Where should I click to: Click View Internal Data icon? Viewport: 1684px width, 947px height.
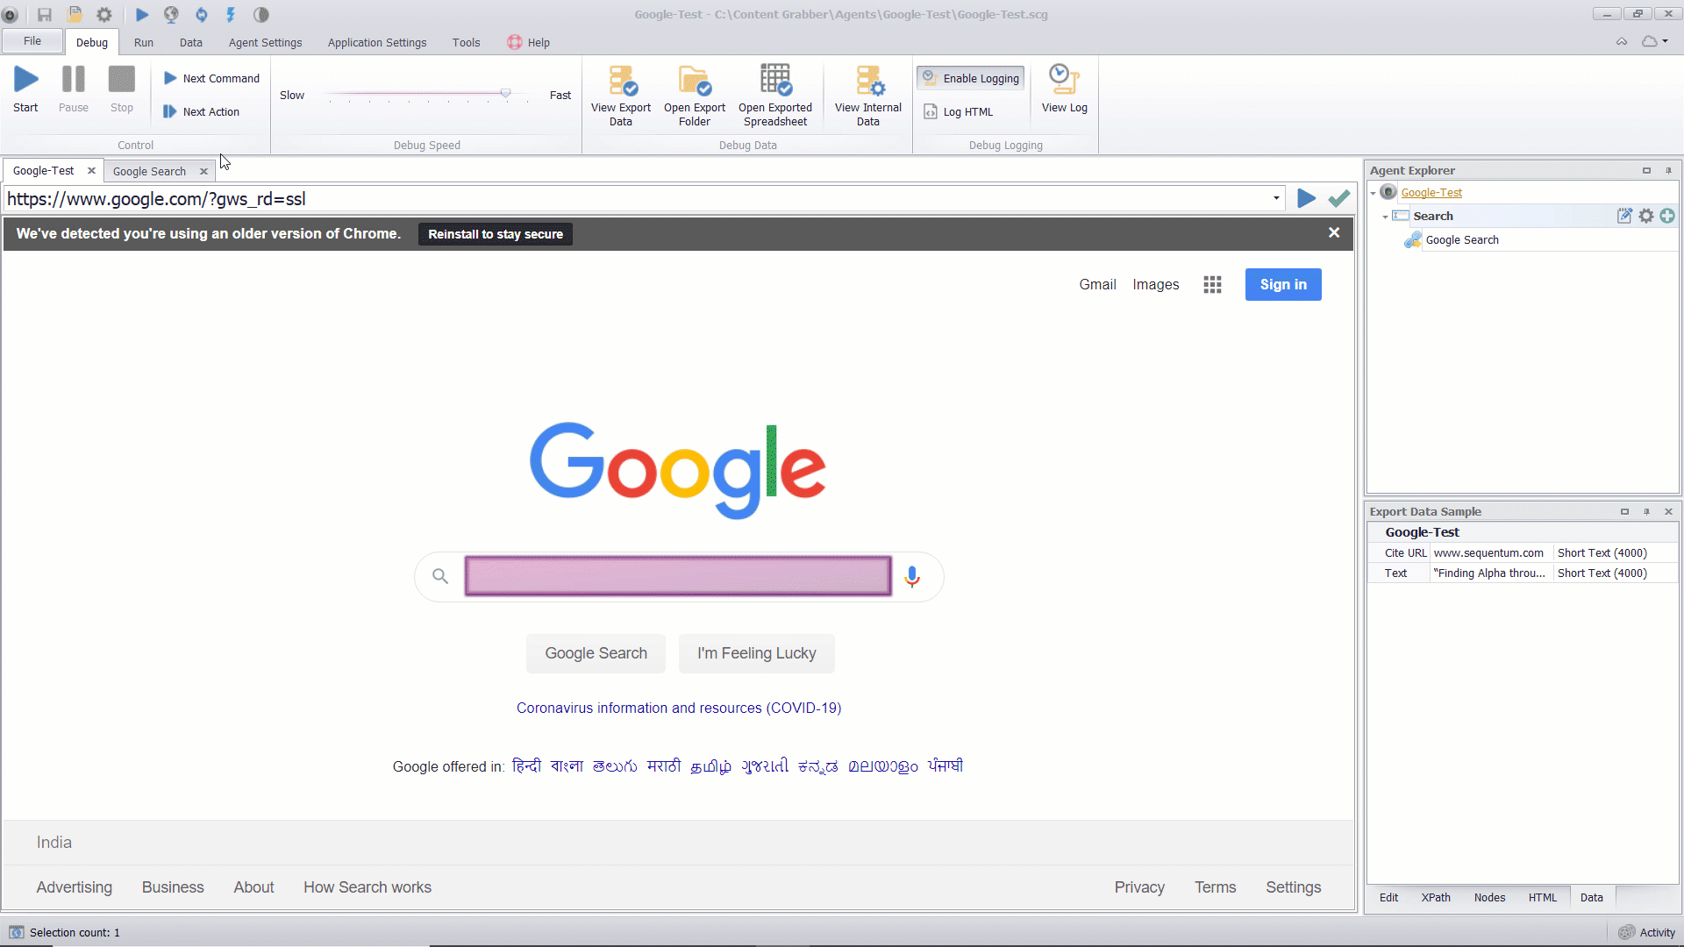tap(868, 82)
